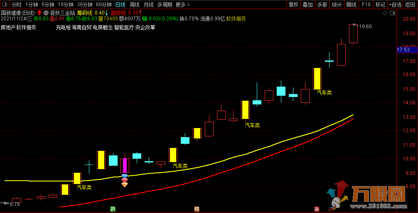Toggle the side panel icon near the price axis
418x213 pixels.
click(x=392, y=13)
